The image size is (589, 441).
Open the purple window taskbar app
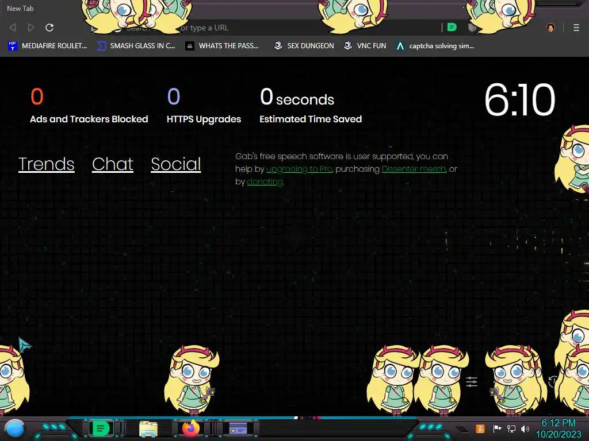point(238,428)
